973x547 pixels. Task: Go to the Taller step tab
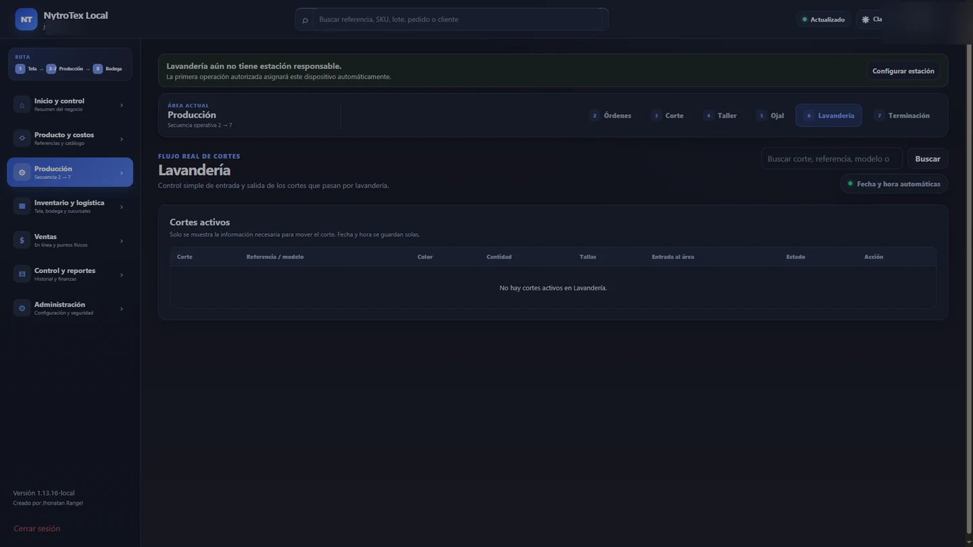coord(720,115)
